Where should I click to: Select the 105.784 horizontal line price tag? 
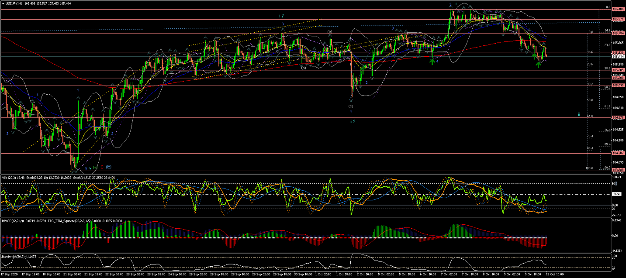[618, 34]
